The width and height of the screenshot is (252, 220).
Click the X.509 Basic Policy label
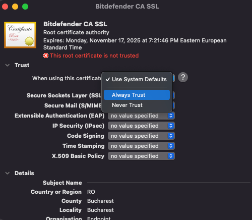click(78, 156)
